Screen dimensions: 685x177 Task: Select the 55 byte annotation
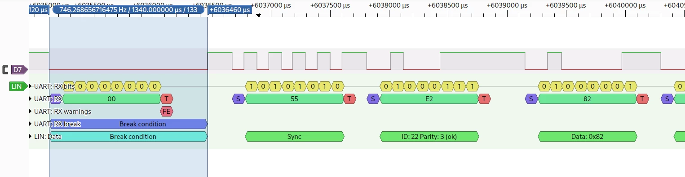pyautogui.click(x=294, y=99)
